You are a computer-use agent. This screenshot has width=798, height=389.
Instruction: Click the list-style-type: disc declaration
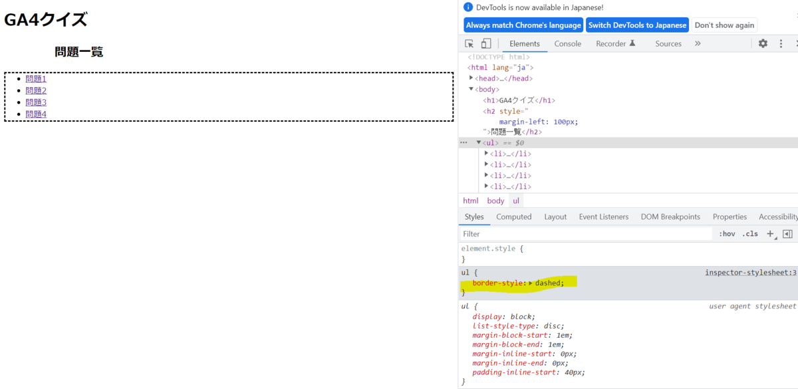point(518,326)
